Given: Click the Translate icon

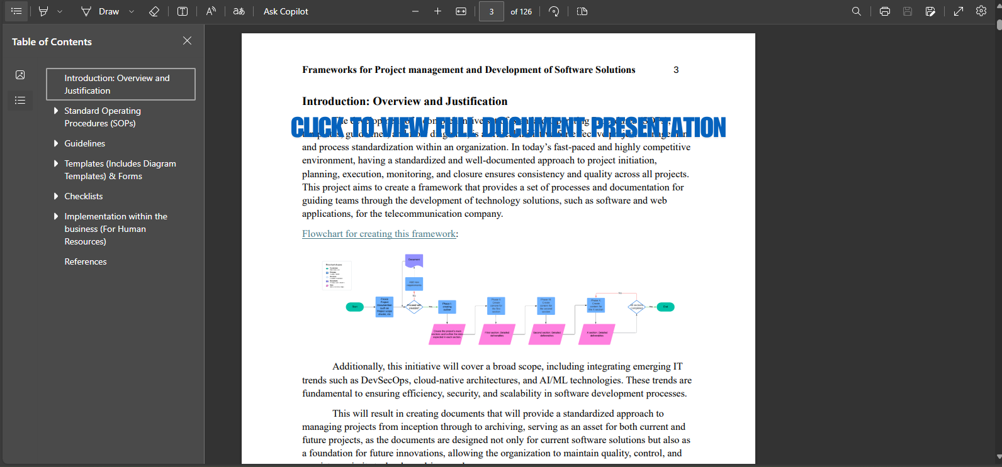Looking at the screenshot, I should (239, 11).
